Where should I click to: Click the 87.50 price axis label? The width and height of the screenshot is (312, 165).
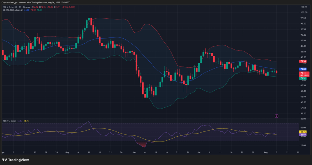(x=303, y=41)
